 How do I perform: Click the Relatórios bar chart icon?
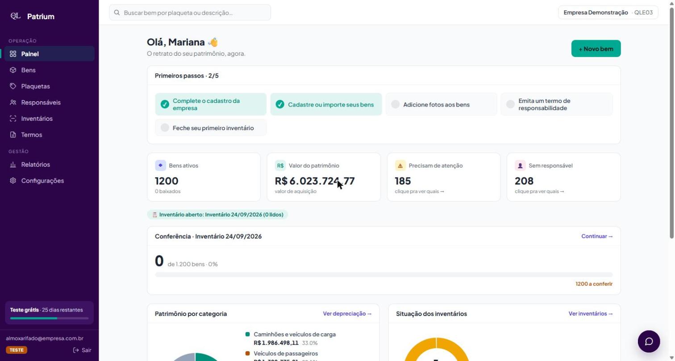[x=13, y=164]
